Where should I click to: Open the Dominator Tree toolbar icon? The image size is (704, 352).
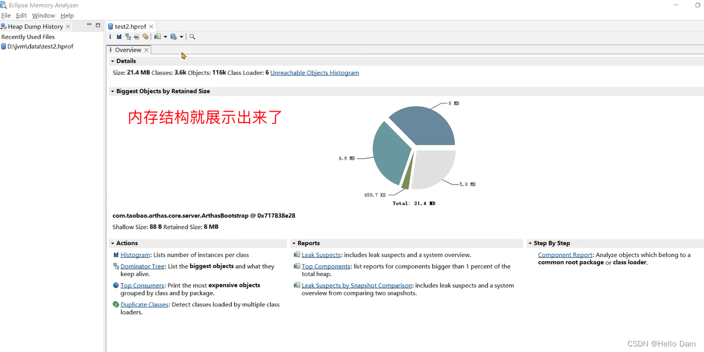point(128,37)
